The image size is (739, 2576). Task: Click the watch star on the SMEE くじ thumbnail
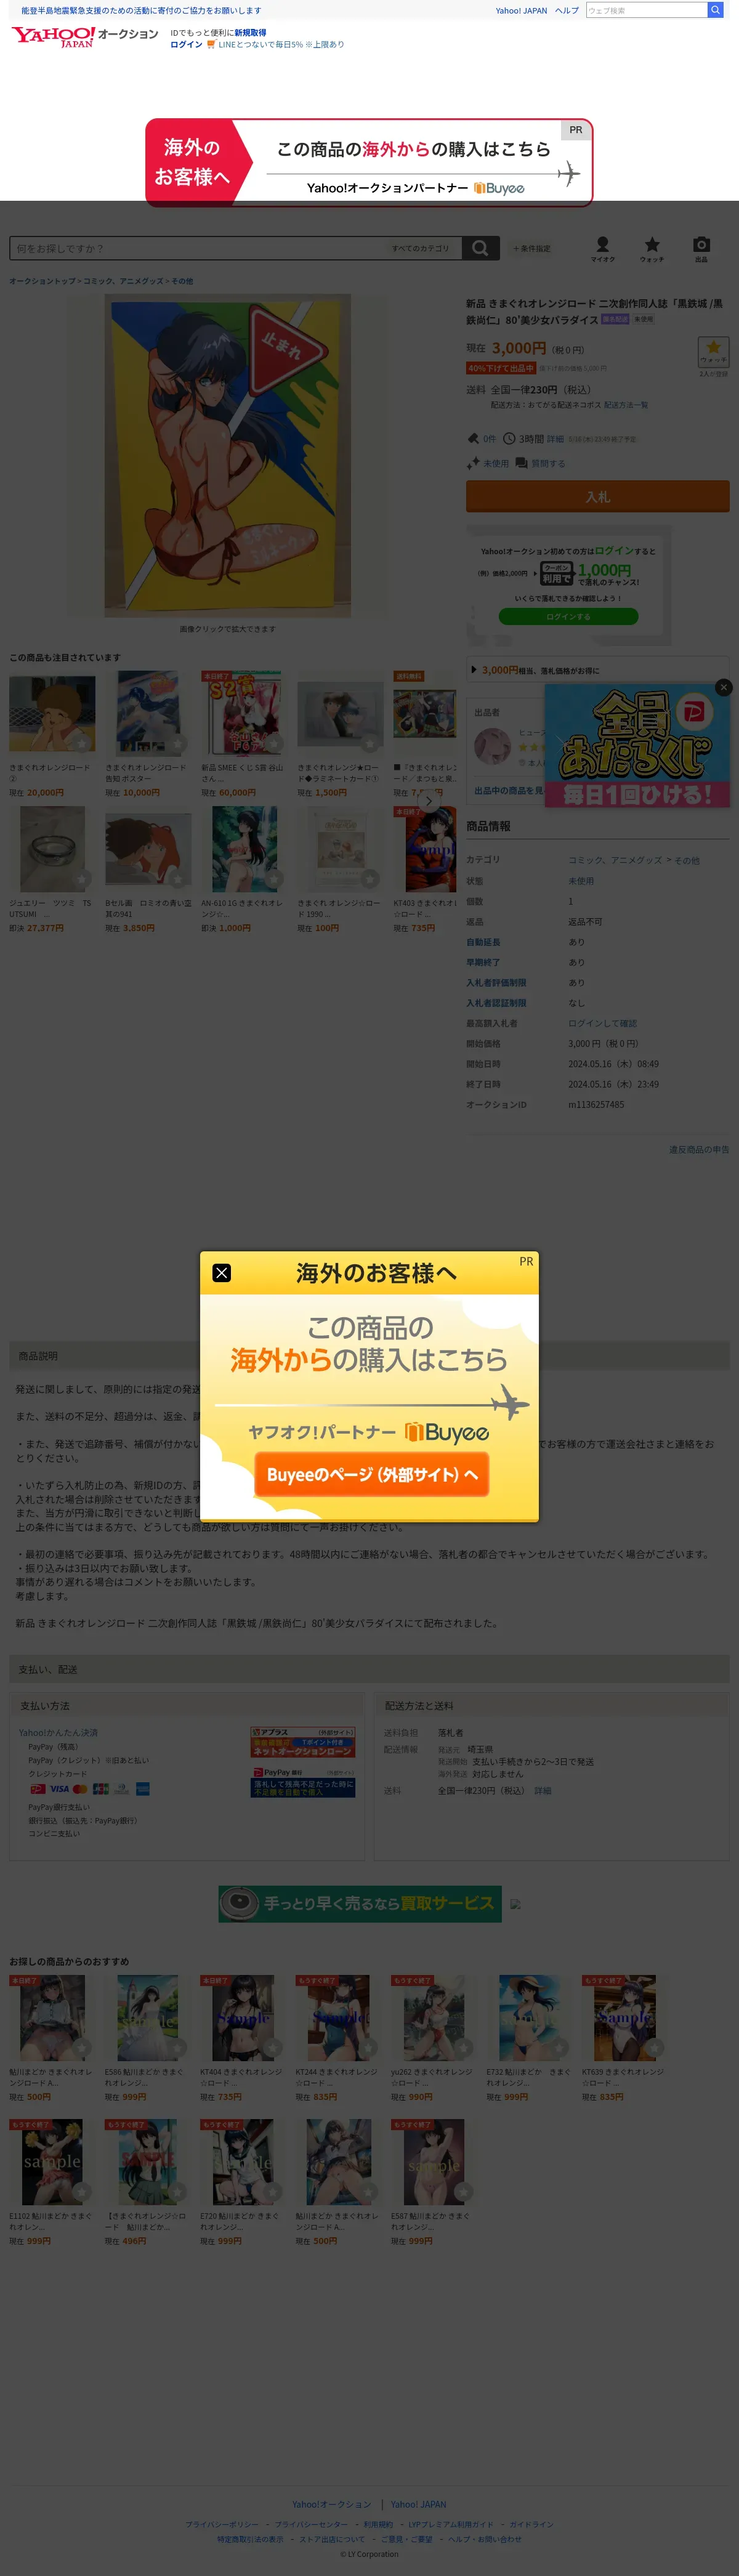pyautogui.click(x=274, y=744)
